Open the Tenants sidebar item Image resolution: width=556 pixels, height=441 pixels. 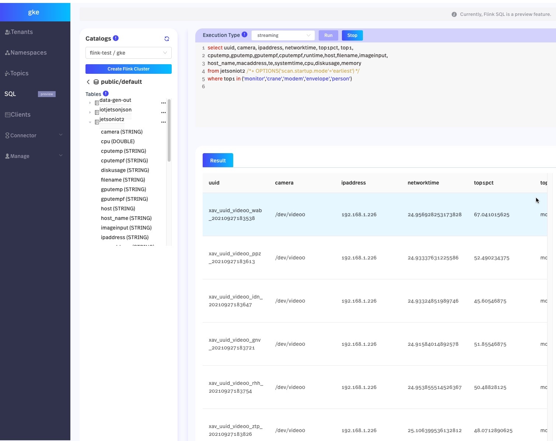(21, 32)
